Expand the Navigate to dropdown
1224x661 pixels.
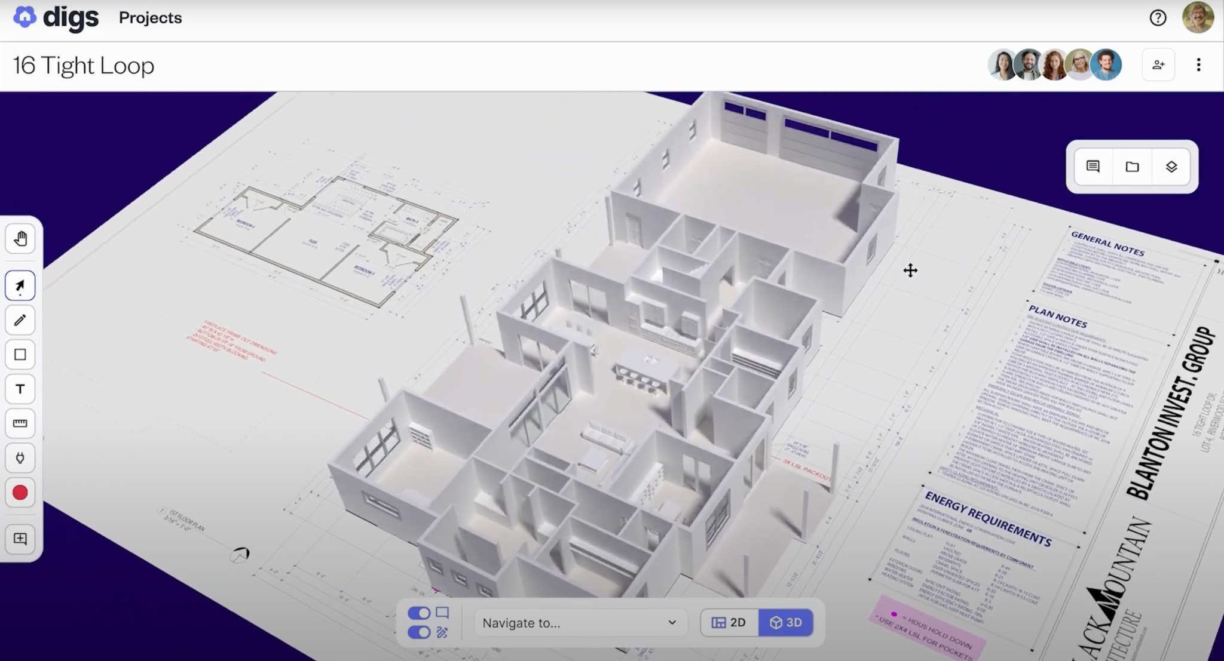(579, 623)
